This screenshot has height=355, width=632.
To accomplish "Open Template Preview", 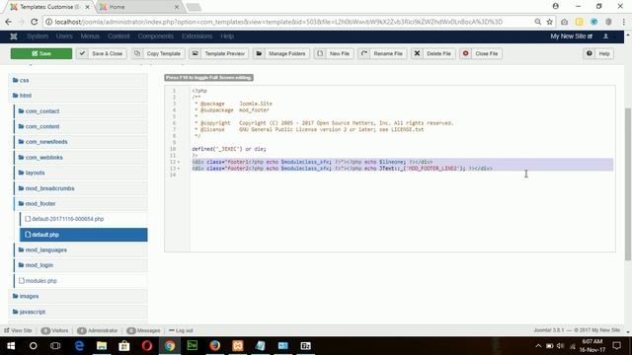I will [219, 53].
